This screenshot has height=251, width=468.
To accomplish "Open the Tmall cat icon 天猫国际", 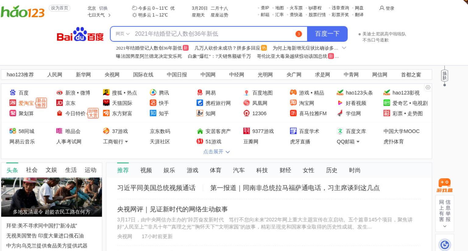I will click(106, 103).
